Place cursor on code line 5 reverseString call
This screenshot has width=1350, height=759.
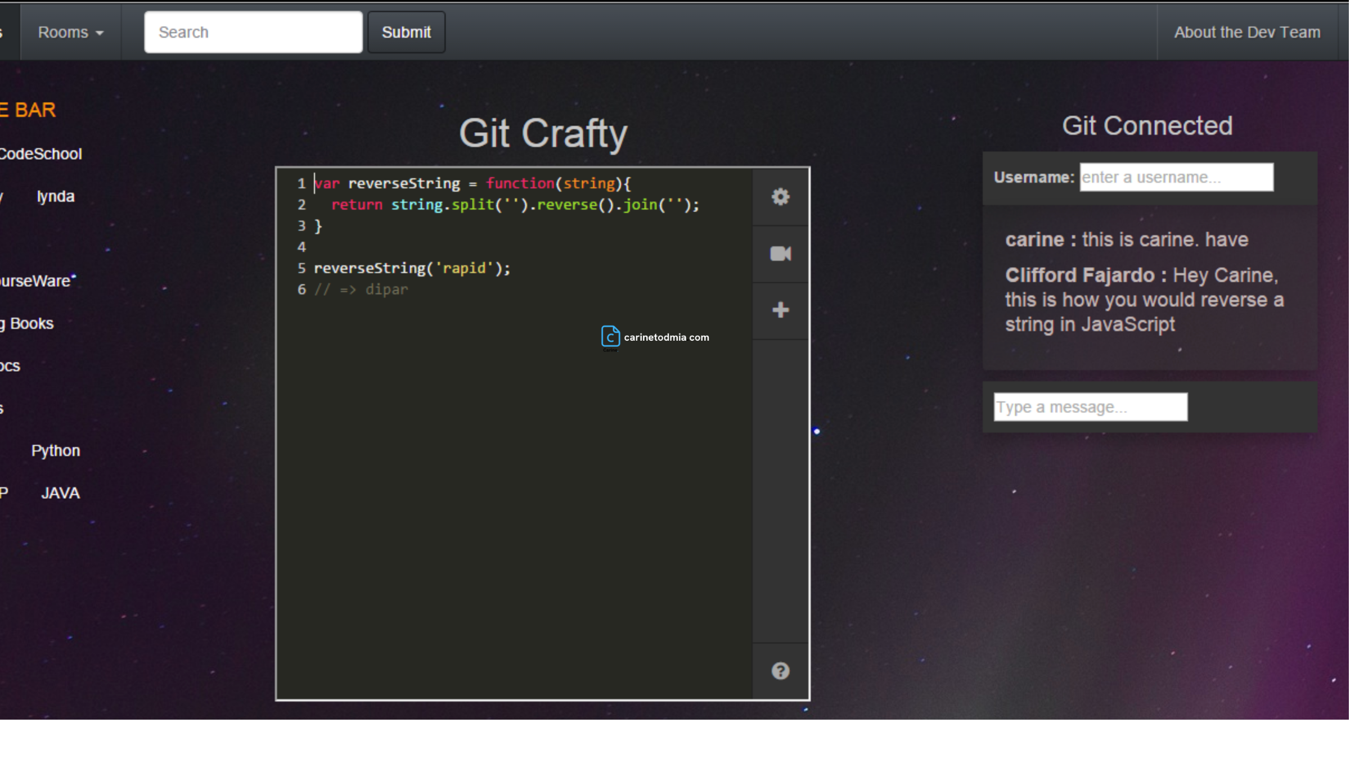point(412,268)
